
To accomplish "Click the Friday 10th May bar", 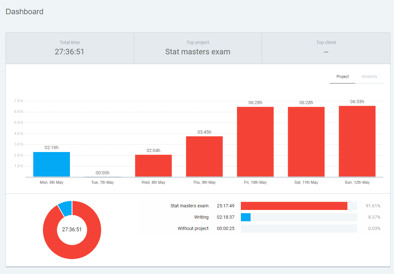I will click(255, 142).
